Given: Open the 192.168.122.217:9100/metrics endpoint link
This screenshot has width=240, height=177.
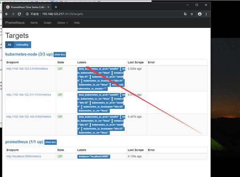Looking at the screenshot, I should click(x=29, y=95).
